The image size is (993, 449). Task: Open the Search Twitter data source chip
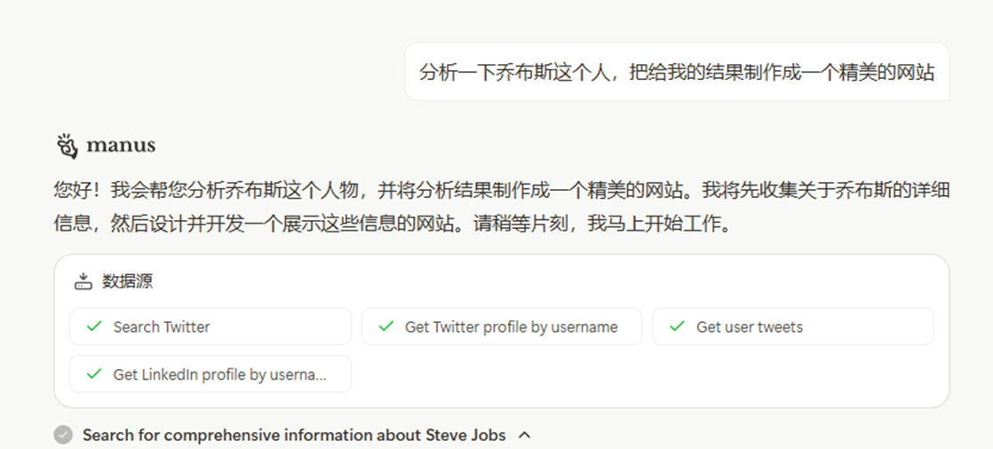coord(211,327)
